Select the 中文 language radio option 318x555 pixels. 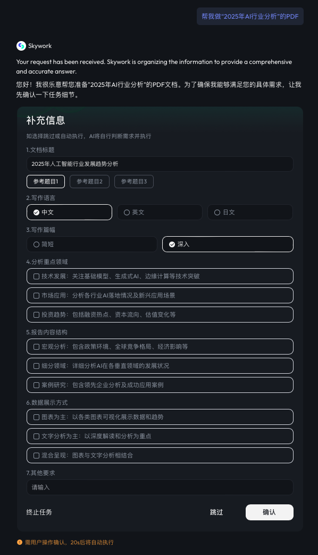click(69, 212)
